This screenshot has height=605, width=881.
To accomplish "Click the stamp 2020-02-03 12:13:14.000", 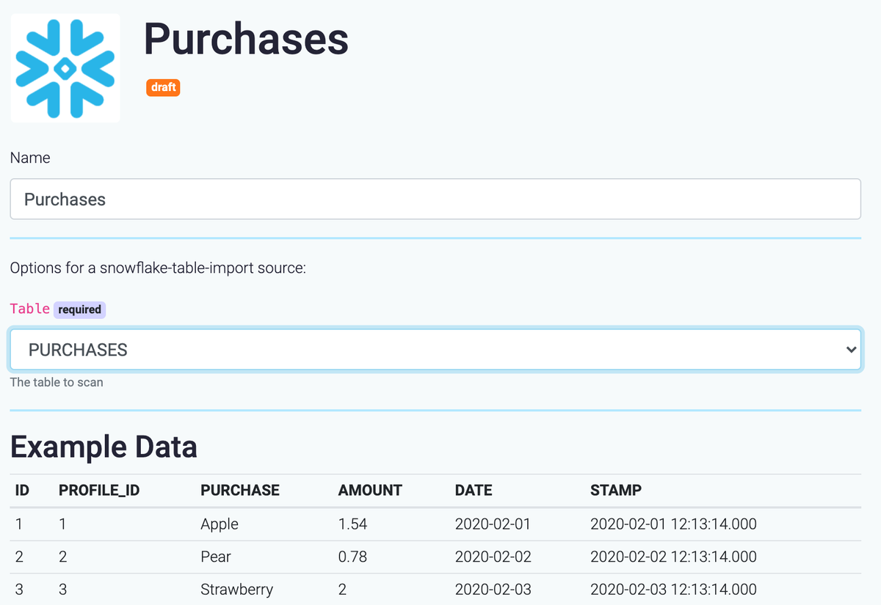I will (673, 589).
